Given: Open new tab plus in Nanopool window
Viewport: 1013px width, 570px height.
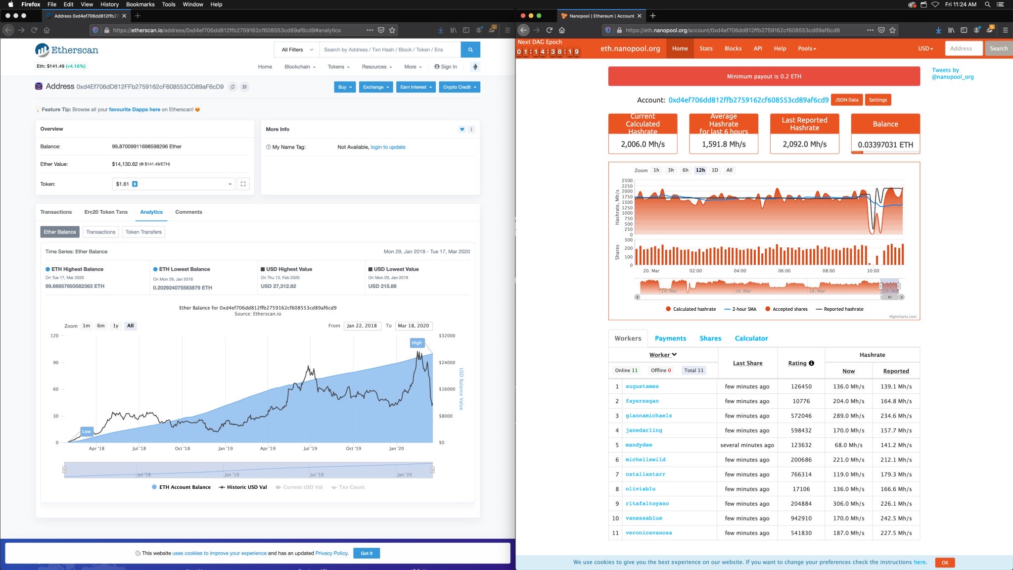Looking at the screenshot, I should click(653, 16).
